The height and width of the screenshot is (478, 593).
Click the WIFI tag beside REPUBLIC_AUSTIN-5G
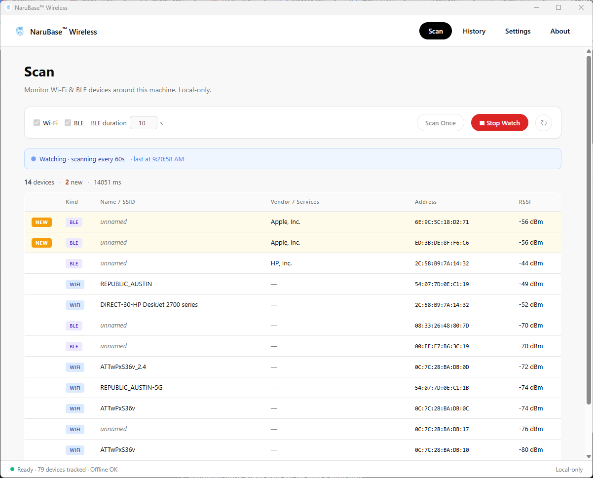75,388
